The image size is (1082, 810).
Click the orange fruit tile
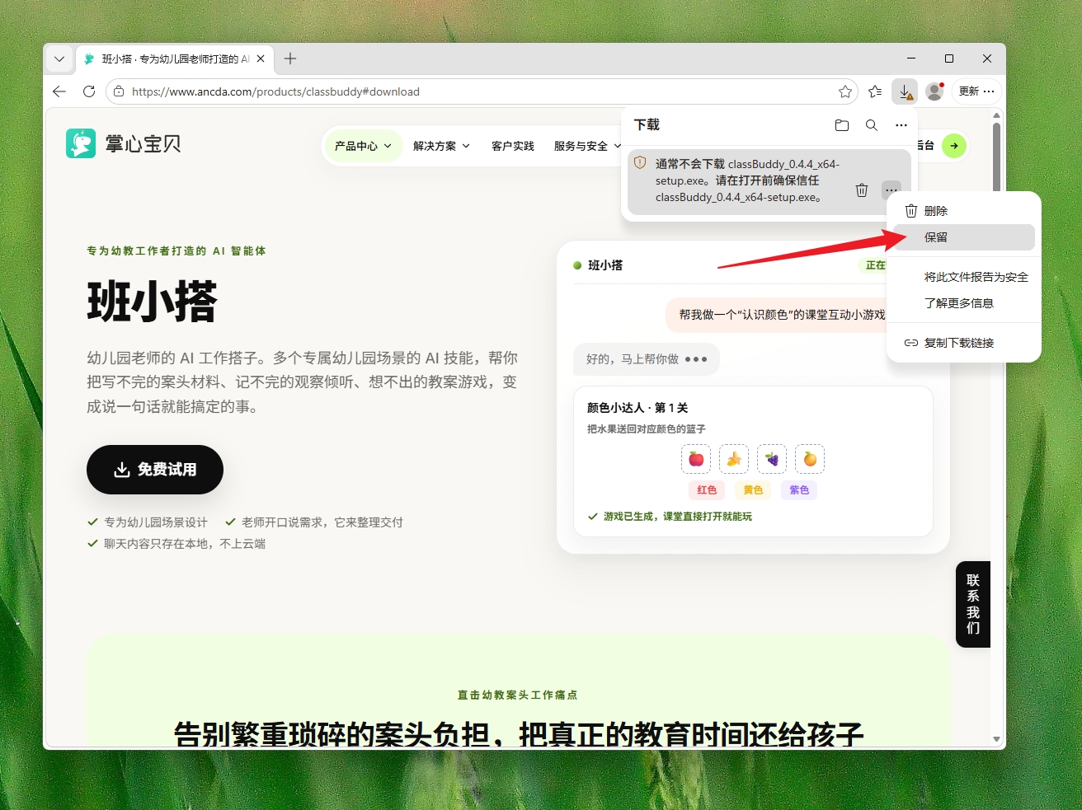[x=810, y=459]
